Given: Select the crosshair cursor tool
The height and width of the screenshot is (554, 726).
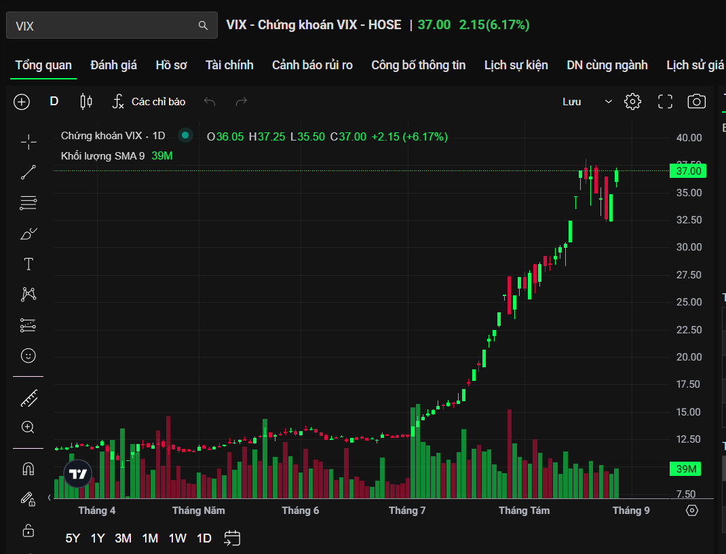Looking at the screenshot, I should pos(28,142).
